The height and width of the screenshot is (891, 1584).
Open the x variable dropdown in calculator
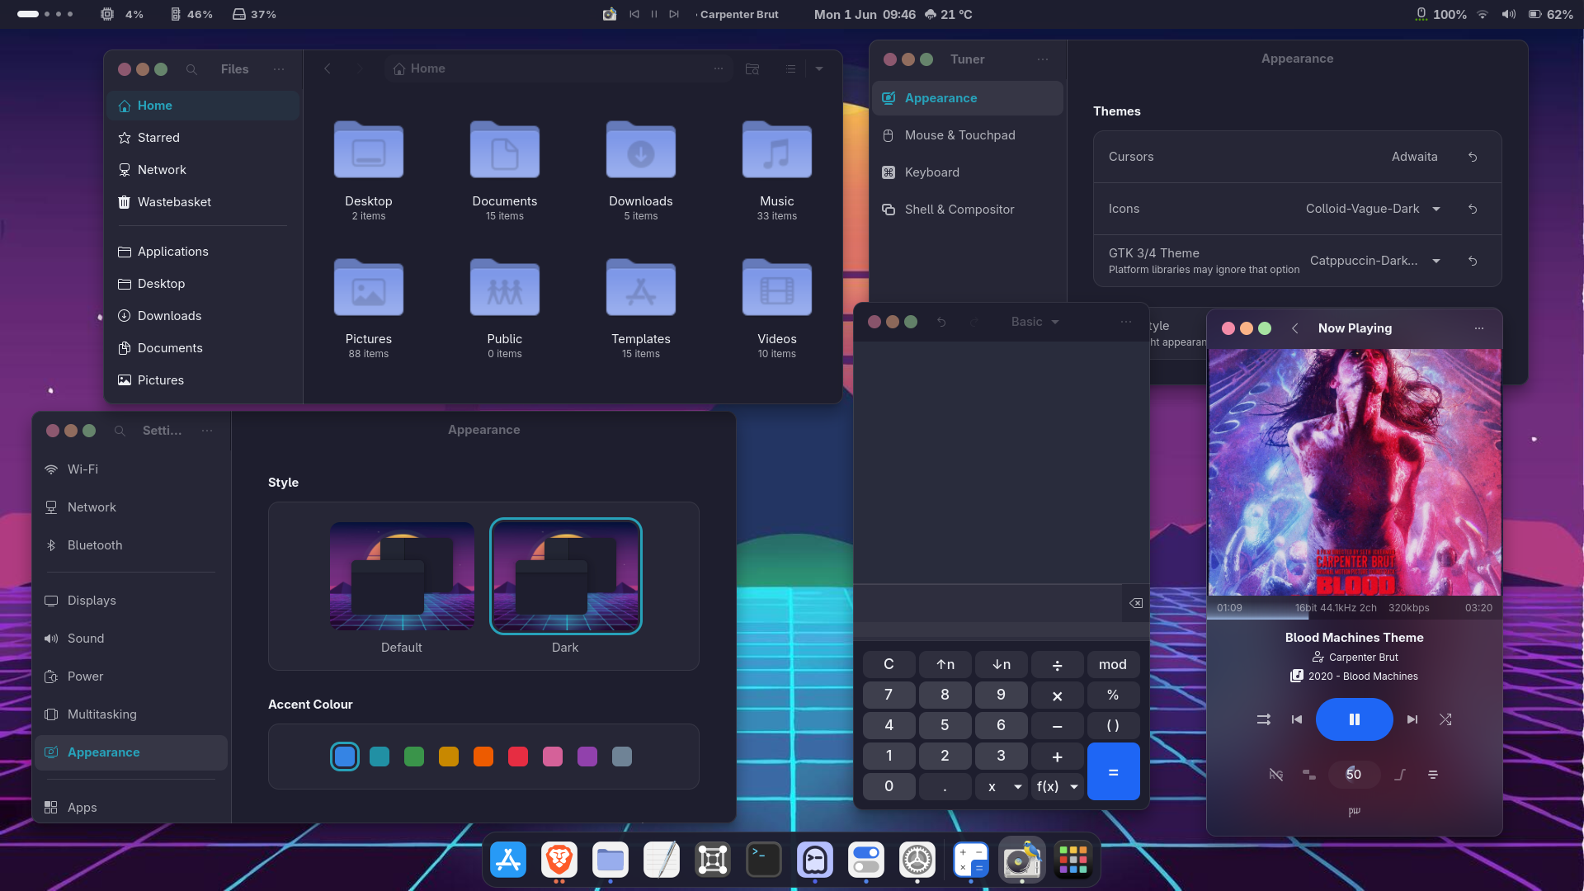1002,787
